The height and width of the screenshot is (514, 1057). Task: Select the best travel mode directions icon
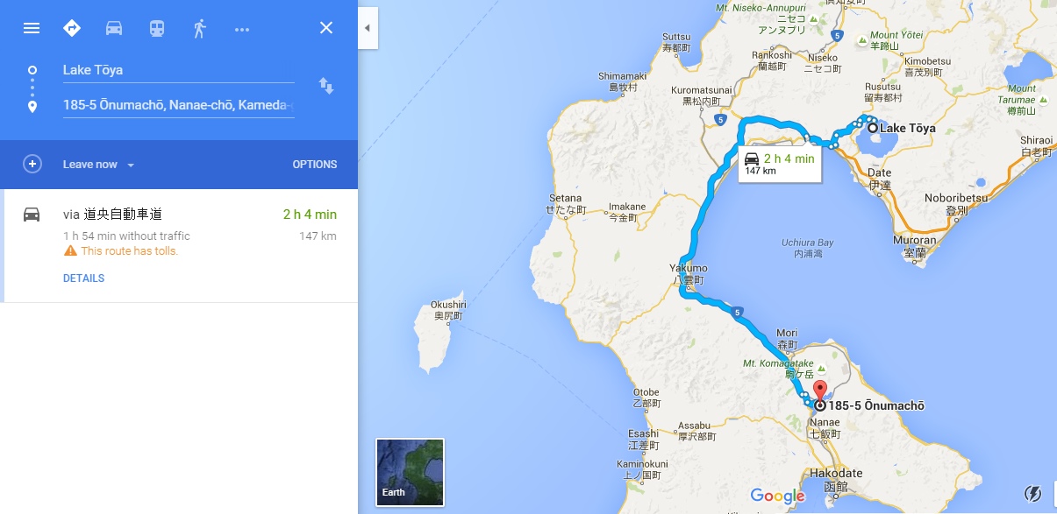pyautogui.click(x=72, y=28)
